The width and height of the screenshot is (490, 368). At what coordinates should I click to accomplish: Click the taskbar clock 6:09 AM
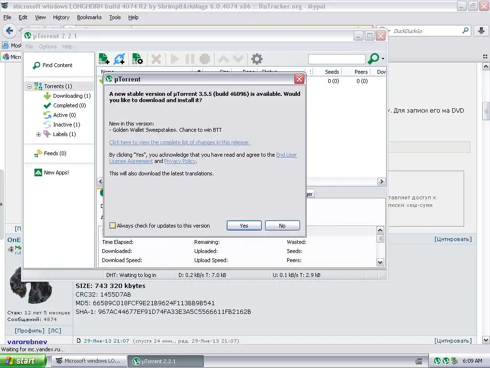coord(472,361)
